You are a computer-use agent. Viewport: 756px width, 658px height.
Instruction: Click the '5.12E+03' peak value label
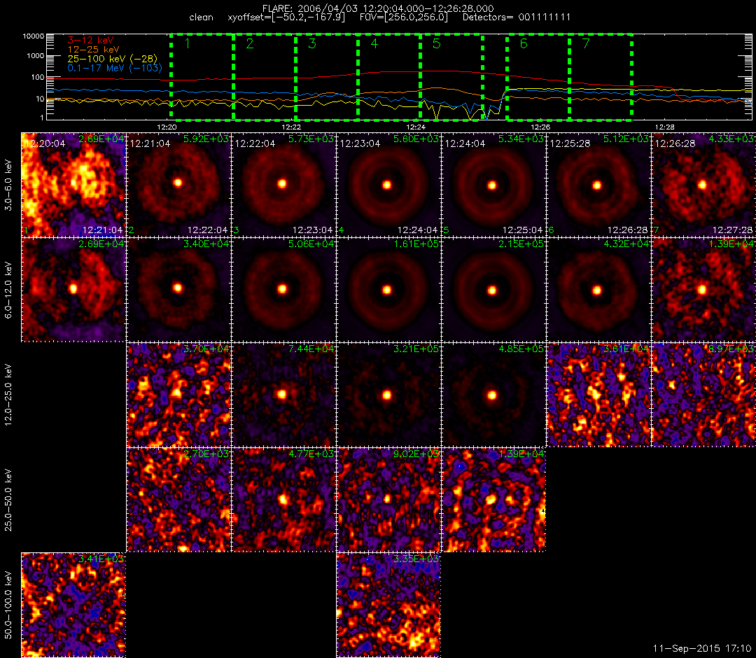coord(626,139)
